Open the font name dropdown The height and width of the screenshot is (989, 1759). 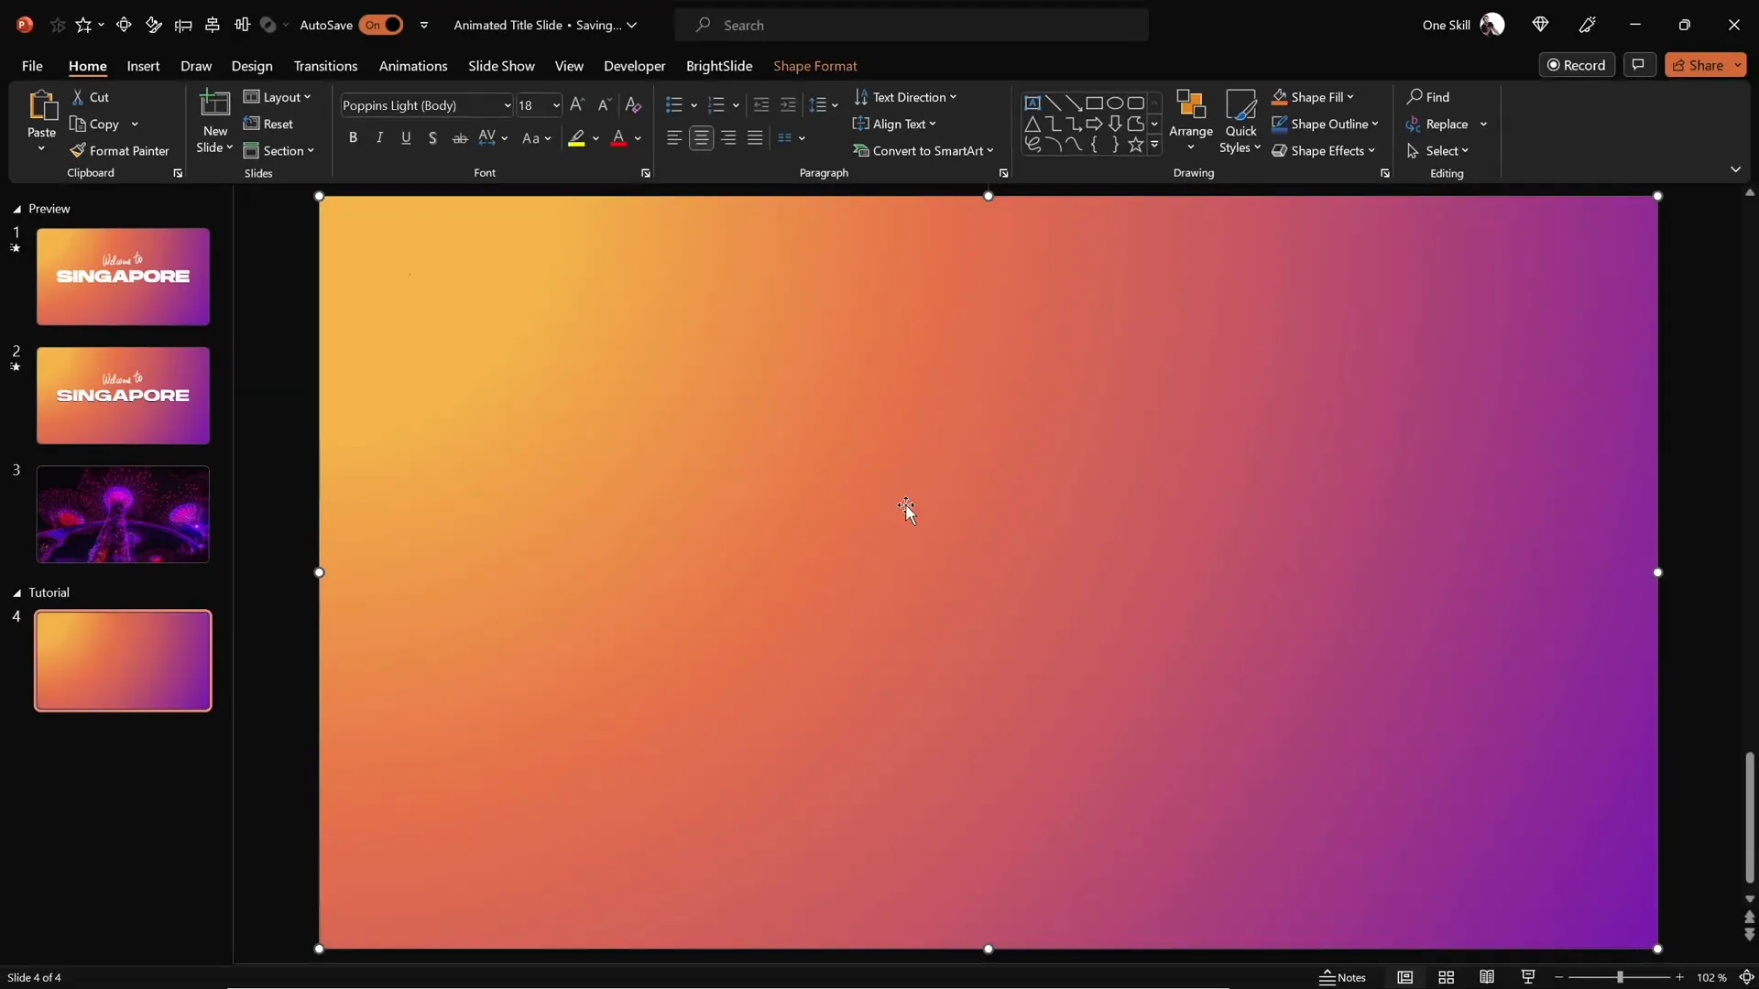pyautogui.click(x=505, y=104)
